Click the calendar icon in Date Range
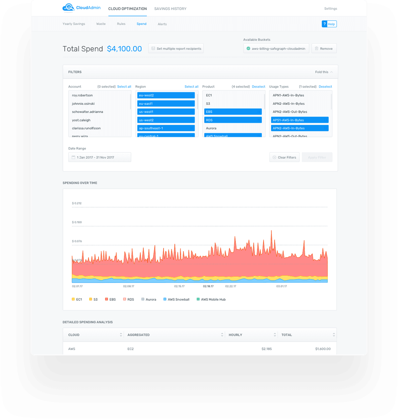This screenshot has width=398, height=419. (73, 157)
